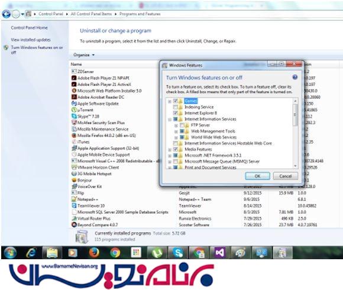The image size is (343, 290).
Task: Open Control Panel Home link
Action: pos(29,28)
